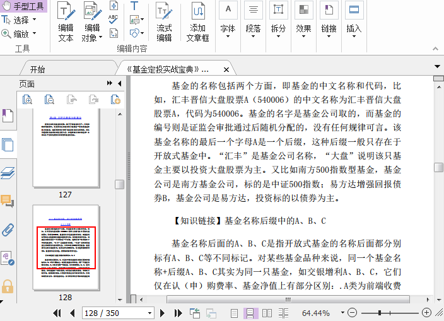Viewport: 444px width, 321px height.
Task: Enlarge page thumbnails with zoom-in icon
Action: pos(27,99)
